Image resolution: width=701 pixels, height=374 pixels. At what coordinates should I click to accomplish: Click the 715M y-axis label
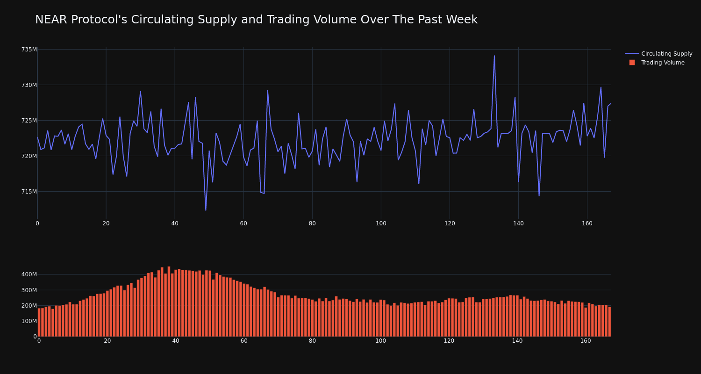pyautogui.click(x=29, y=192)
